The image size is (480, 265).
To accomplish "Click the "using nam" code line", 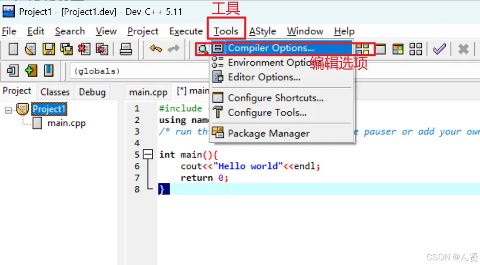I will coord(183,120).
